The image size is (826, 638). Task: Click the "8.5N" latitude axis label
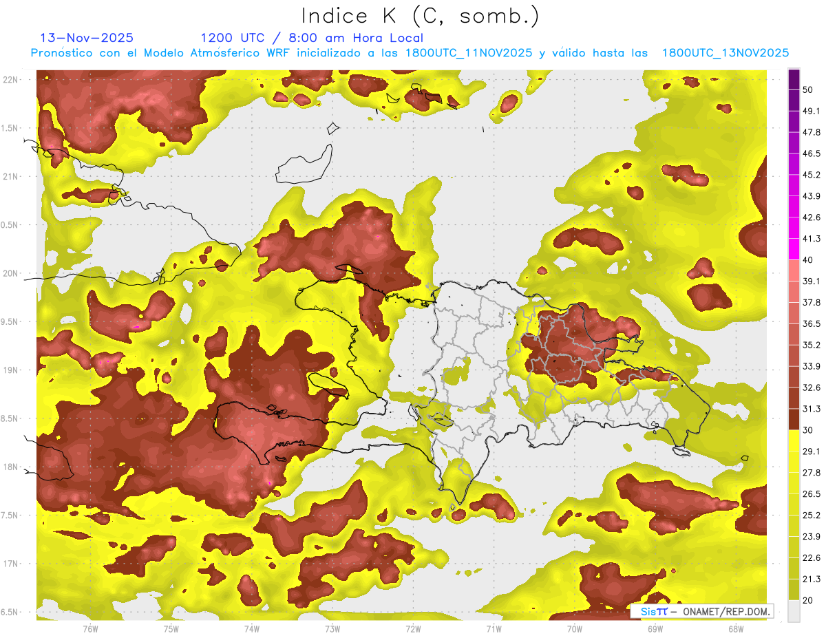(10, 418)
